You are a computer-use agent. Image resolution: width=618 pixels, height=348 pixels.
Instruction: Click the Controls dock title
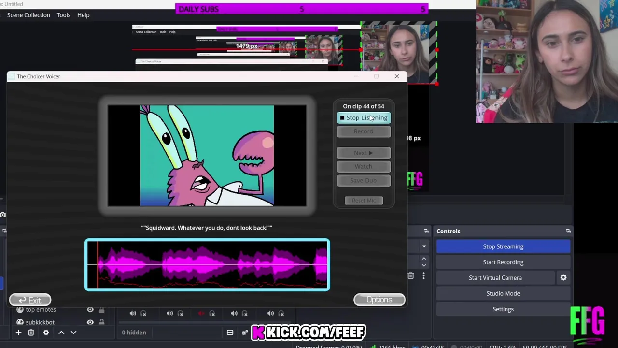pos(449,231)
